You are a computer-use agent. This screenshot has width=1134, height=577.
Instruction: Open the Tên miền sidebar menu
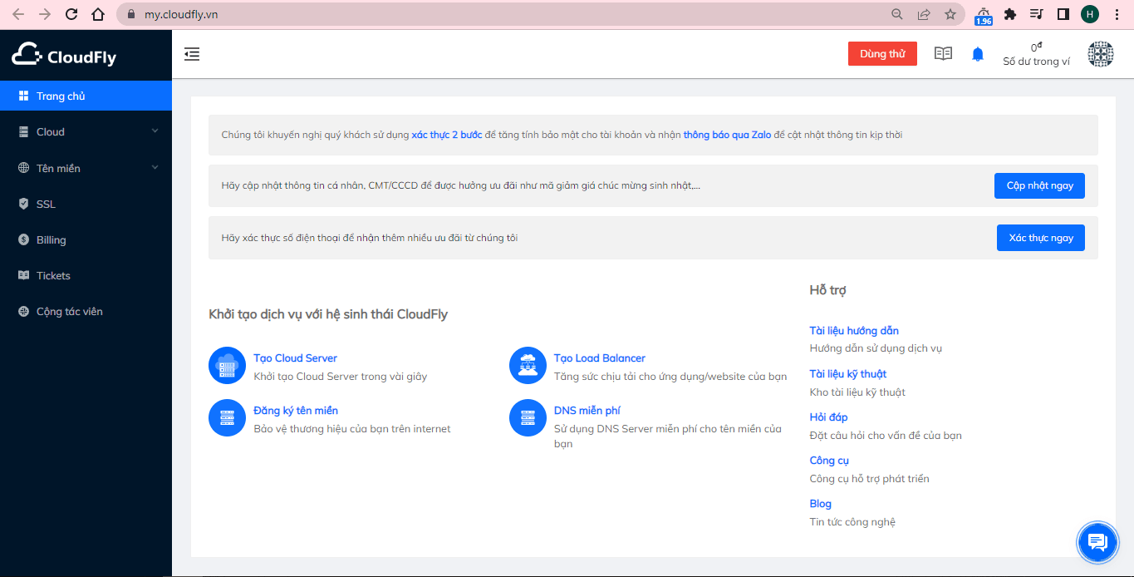coord(86,168)
